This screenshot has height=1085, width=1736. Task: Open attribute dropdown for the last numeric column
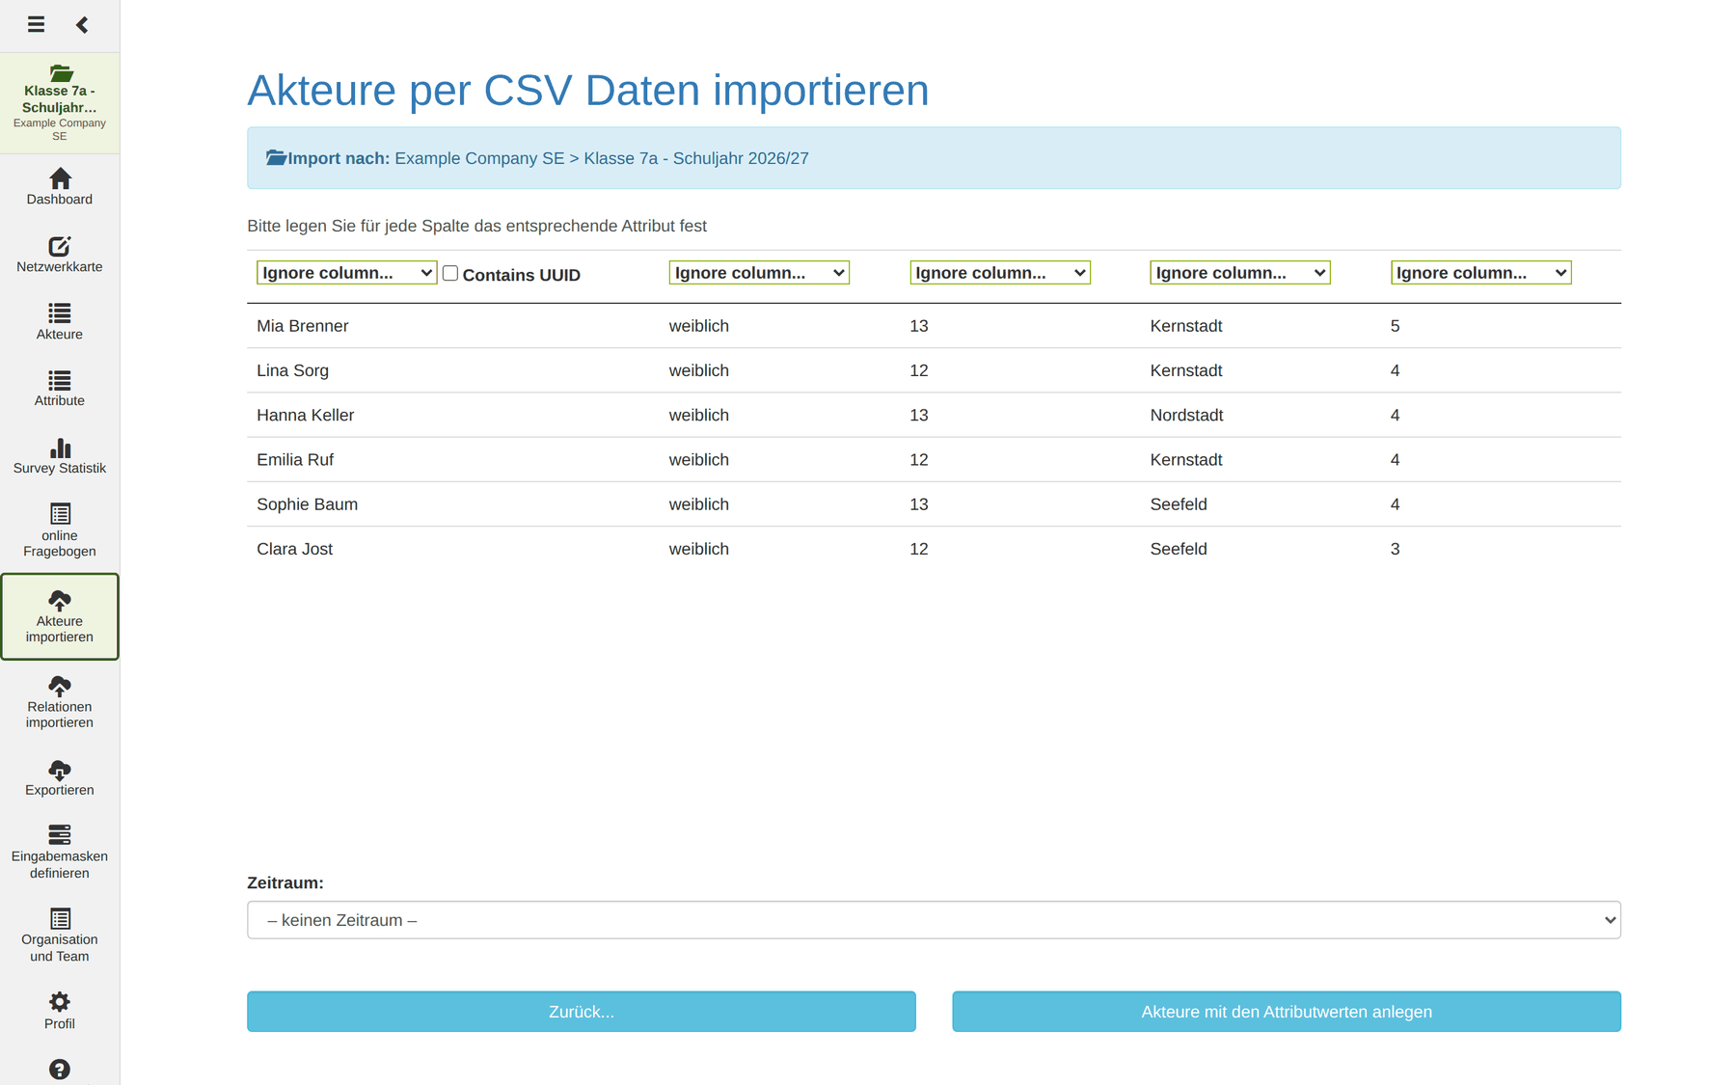click(x=1481, y=273)
